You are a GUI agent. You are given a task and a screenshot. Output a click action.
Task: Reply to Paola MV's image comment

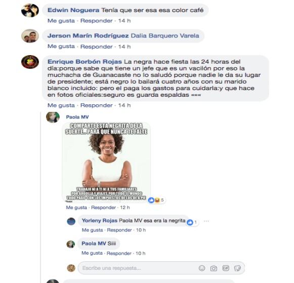(103, 208)
